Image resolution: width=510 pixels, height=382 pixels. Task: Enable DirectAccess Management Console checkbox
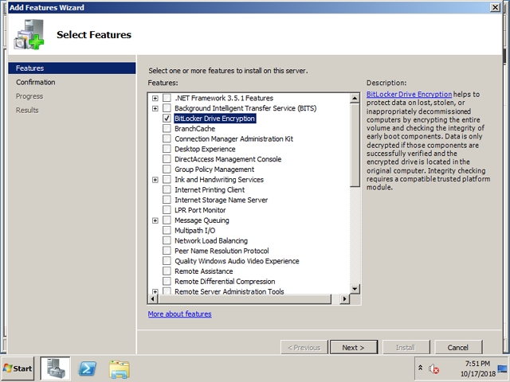[x=167, y=159]
